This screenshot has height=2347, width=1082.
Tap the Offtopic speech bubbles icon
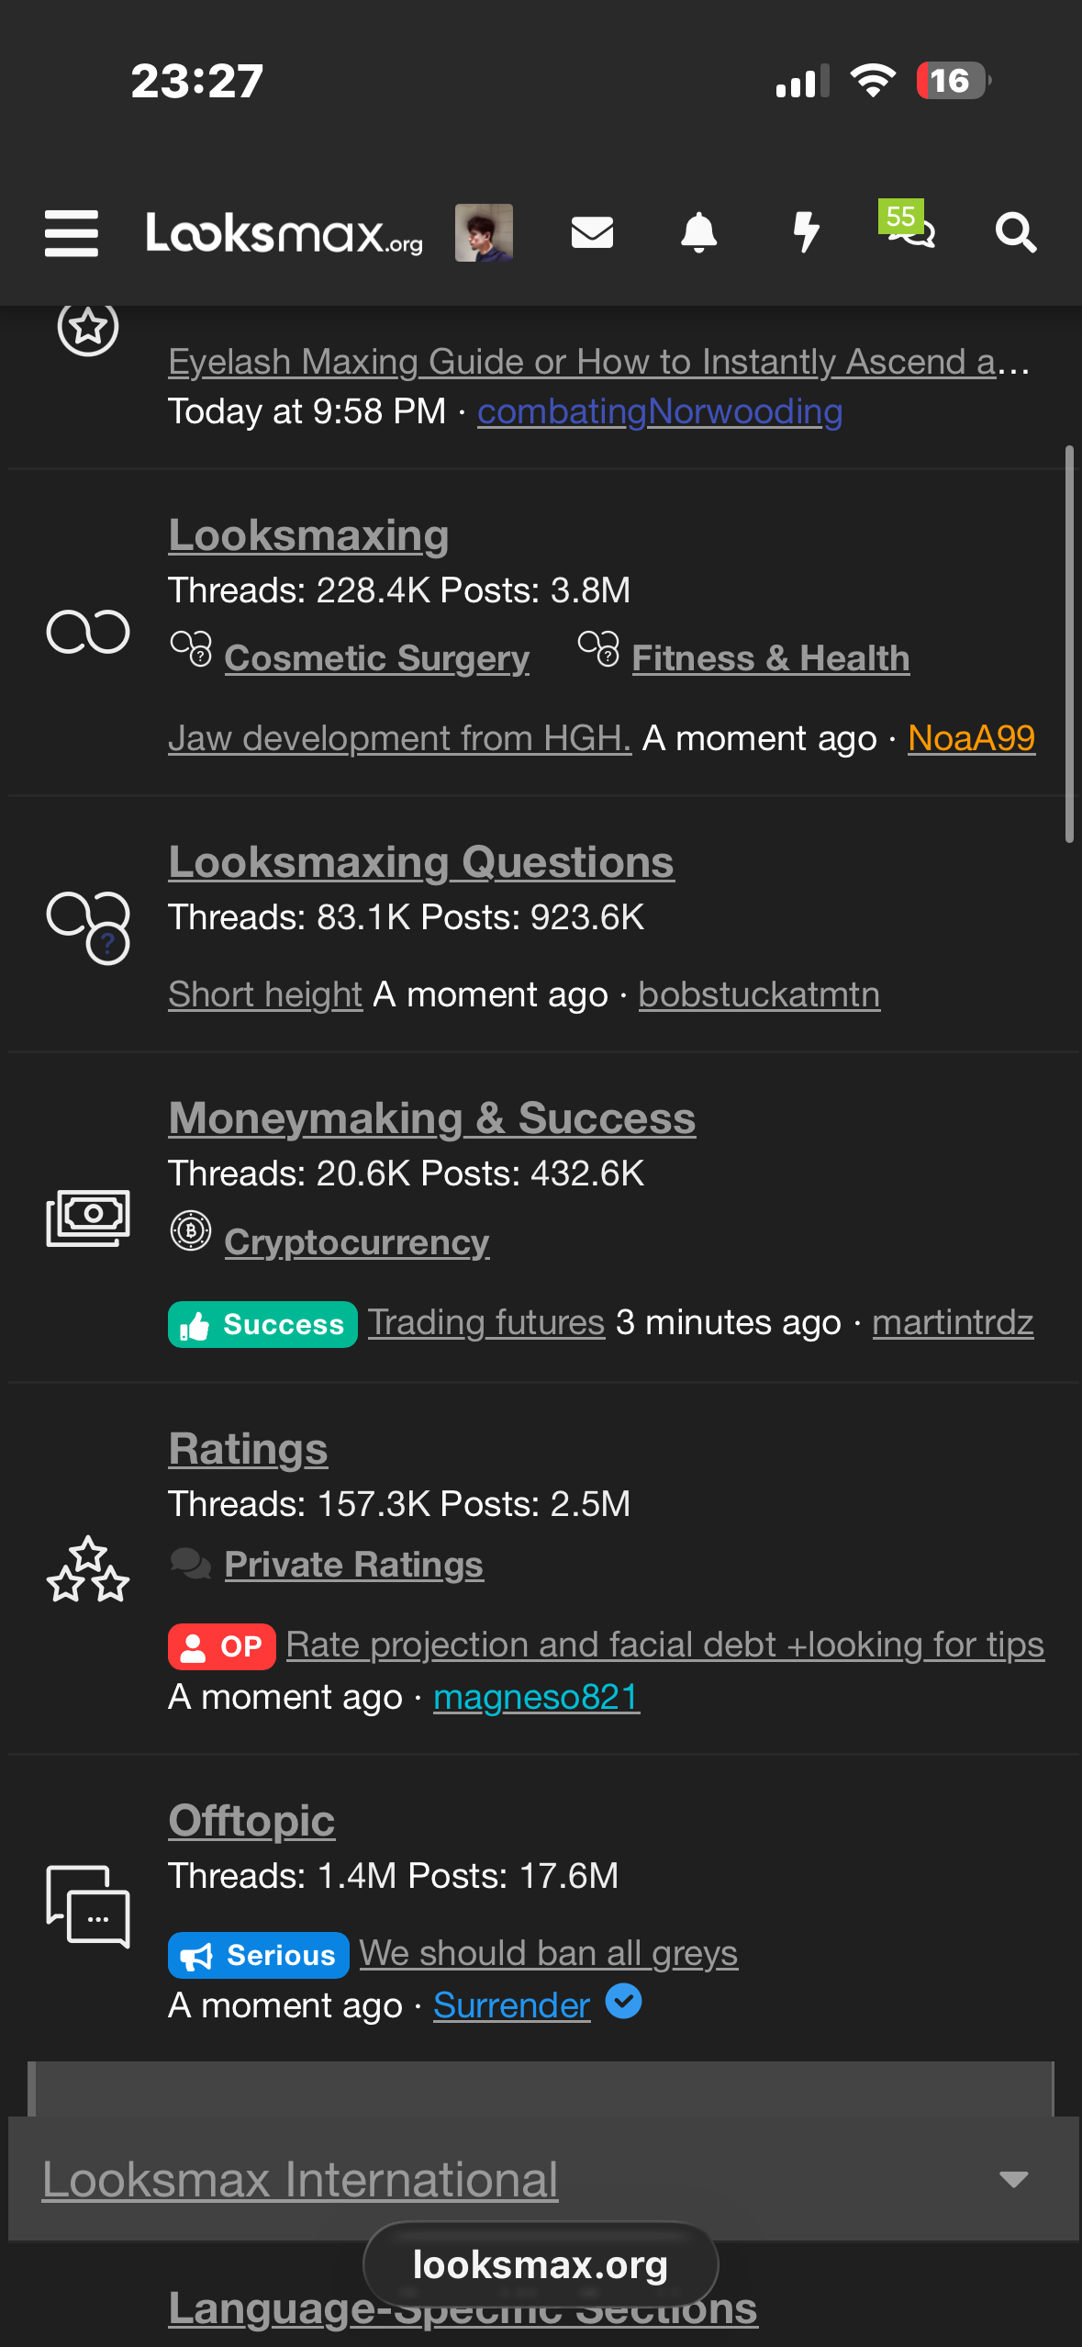[88, 1905]
